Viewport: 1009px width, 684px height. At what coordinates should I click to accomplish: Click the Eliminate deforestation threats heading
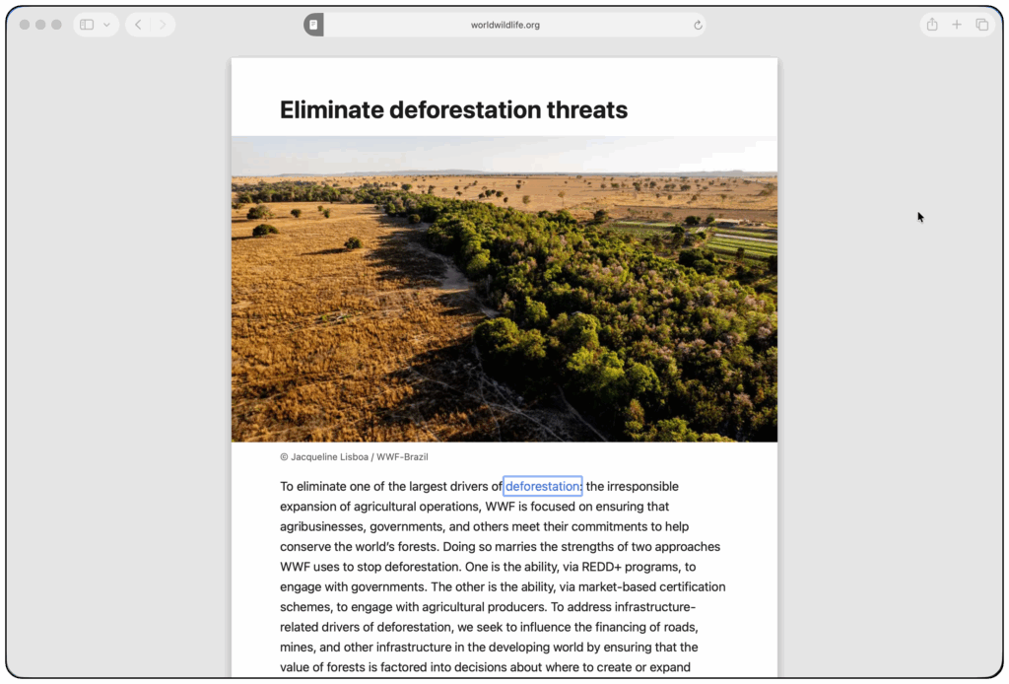[453, 110]
